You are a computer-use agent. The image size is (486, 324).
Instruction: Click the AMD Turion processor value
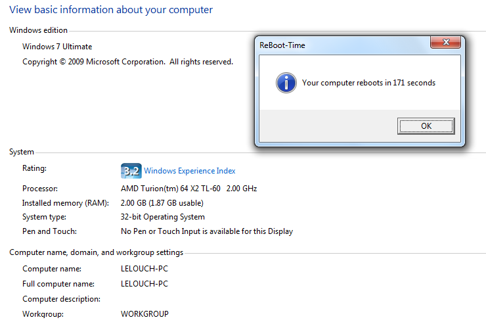click(188, 189)
